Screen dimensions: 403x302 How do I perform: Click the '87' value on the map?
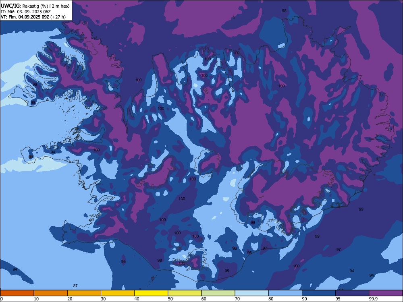75,285
